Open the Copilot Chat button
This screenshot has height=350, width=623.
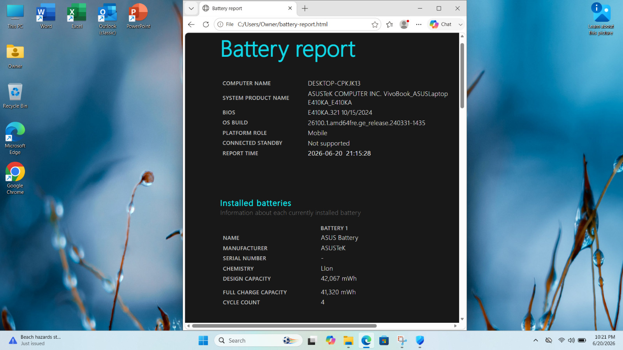pos(441,24)
